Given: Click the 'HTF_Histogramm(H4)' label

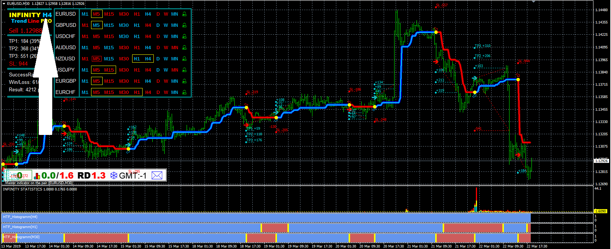Looking at the screenshot, I should 20,217.
